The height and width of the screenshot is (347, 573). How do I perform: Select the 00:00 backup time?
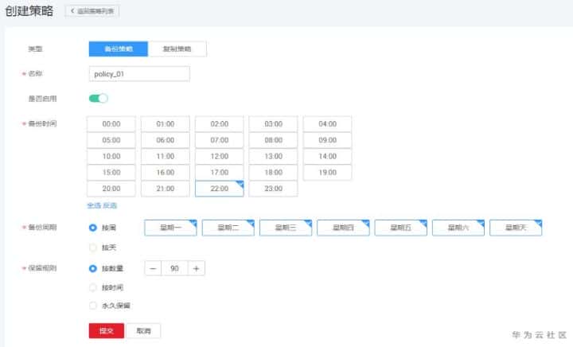[111, 124]
